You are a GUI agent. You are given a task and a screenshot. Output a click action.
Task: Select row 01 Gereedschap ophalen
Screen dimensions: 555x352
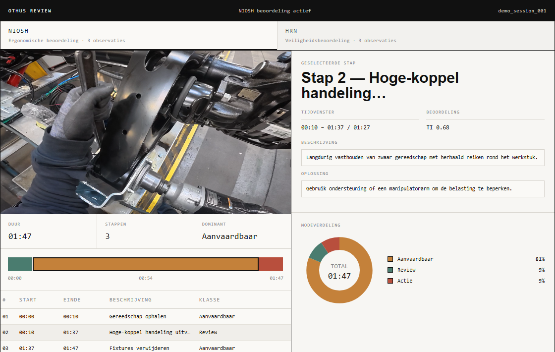(146, 317)
